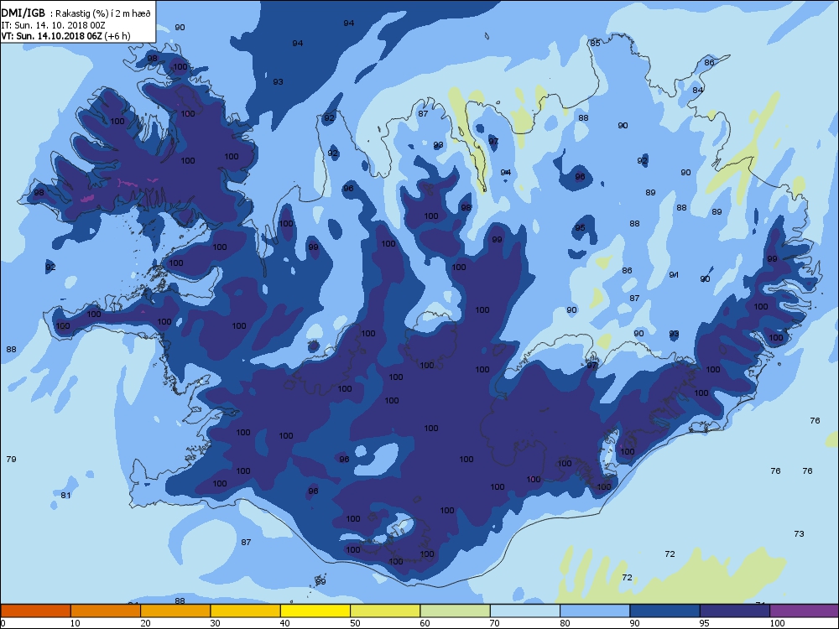Click the legend scale label '80'
The height and width of the screenshot is (629, 839).
(565, 623)
